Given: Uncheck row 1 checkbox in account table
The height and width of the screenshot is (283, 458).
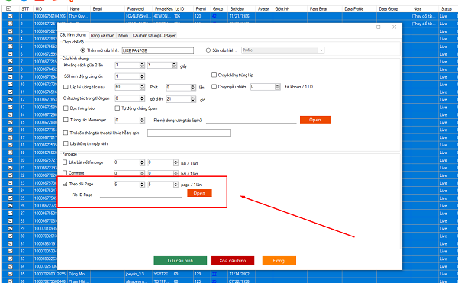Looking at the screenshot, I should [x=11, y=16].
